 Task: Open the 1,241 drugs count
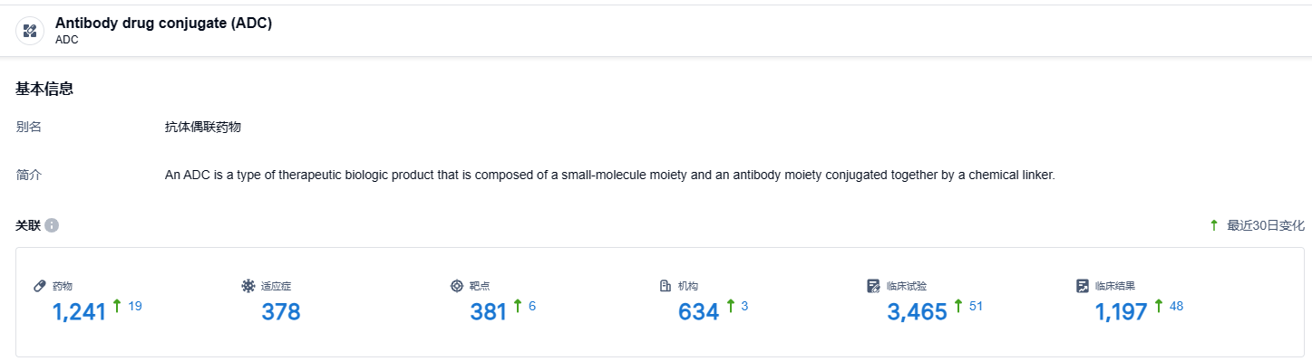80,312
